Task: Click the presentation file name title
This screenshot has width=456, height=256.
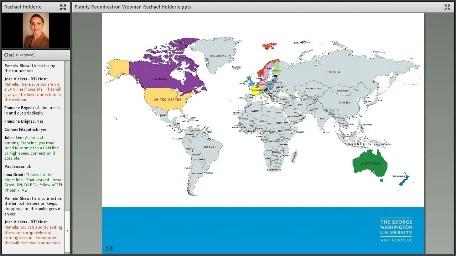Action: tap(133, 7)
